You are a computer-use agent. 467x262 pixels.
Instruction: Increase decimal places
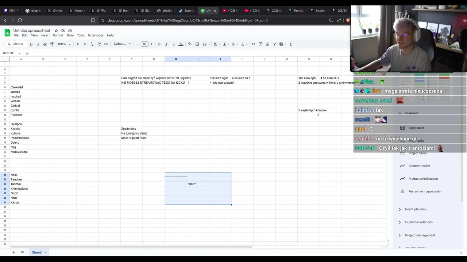[99, 44]
